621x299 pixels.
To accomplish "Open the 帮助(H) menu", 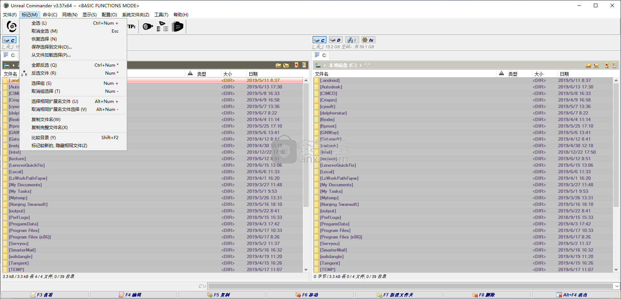I will pyautogui.click(x=181, y=15).
